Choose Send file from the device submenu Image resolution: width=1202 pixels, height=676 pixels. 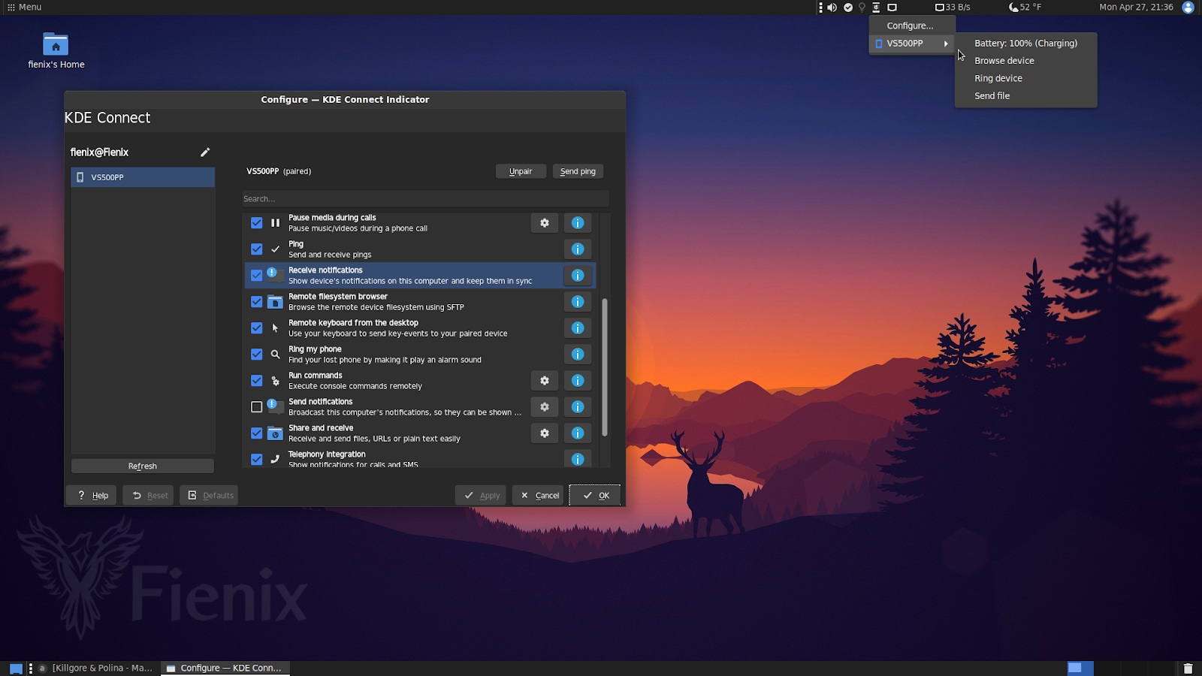[992, 95]
